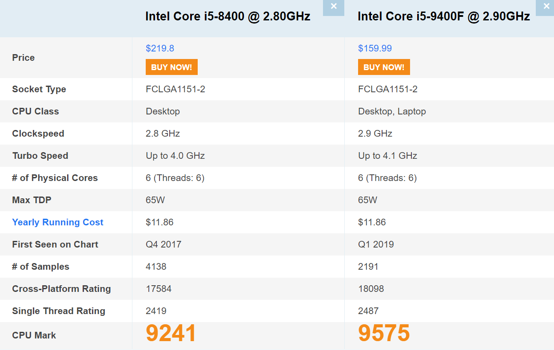Select the 2.9 GHz clockspeed value
This screenshot has height=350, width=554.
(375, 134)
